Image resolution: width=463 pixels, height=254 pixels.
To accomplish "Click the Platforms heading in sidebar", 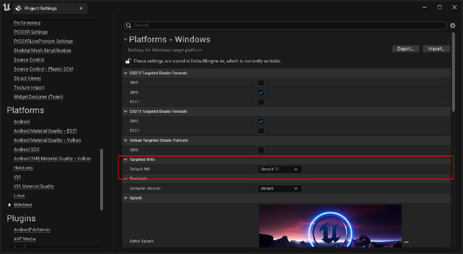I will coord(25,110).
